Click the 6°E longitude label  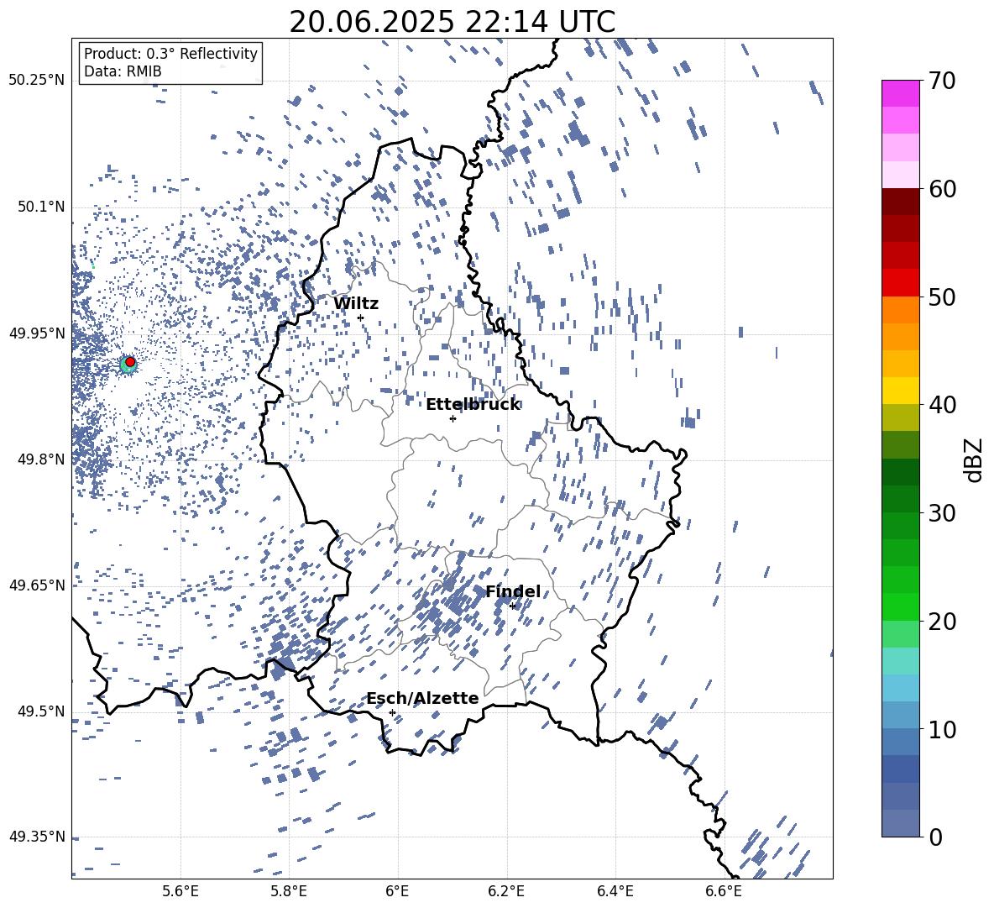pos(397,891)
